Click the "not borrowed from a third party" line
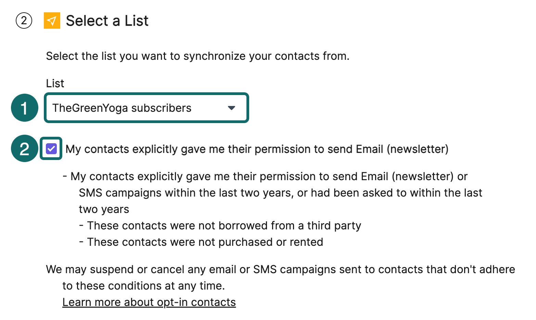 pos(224,226)
